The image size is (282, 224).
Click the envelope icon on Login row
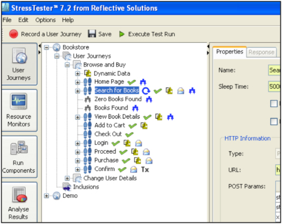coord(139,143)
